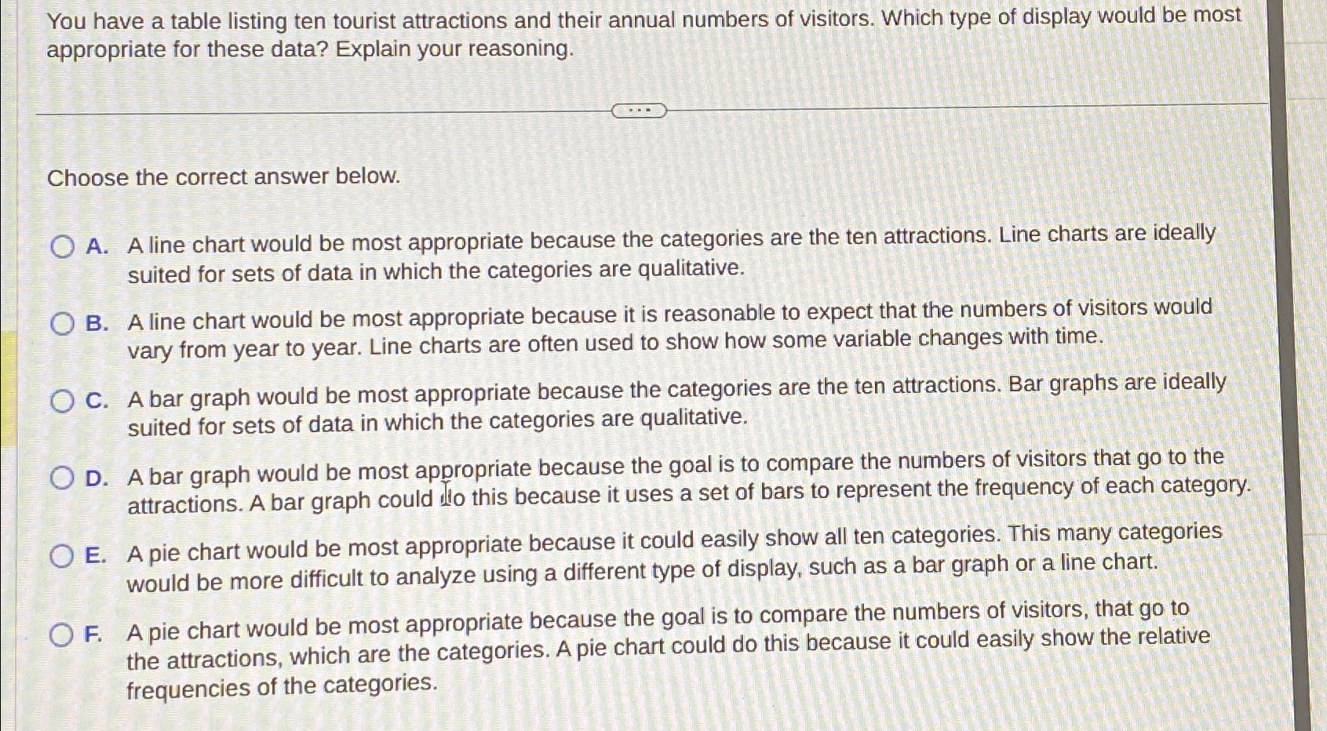Click the letter A option label
Image resolution: width=1327 pixels, height=731 pixels.
point(97,246)
